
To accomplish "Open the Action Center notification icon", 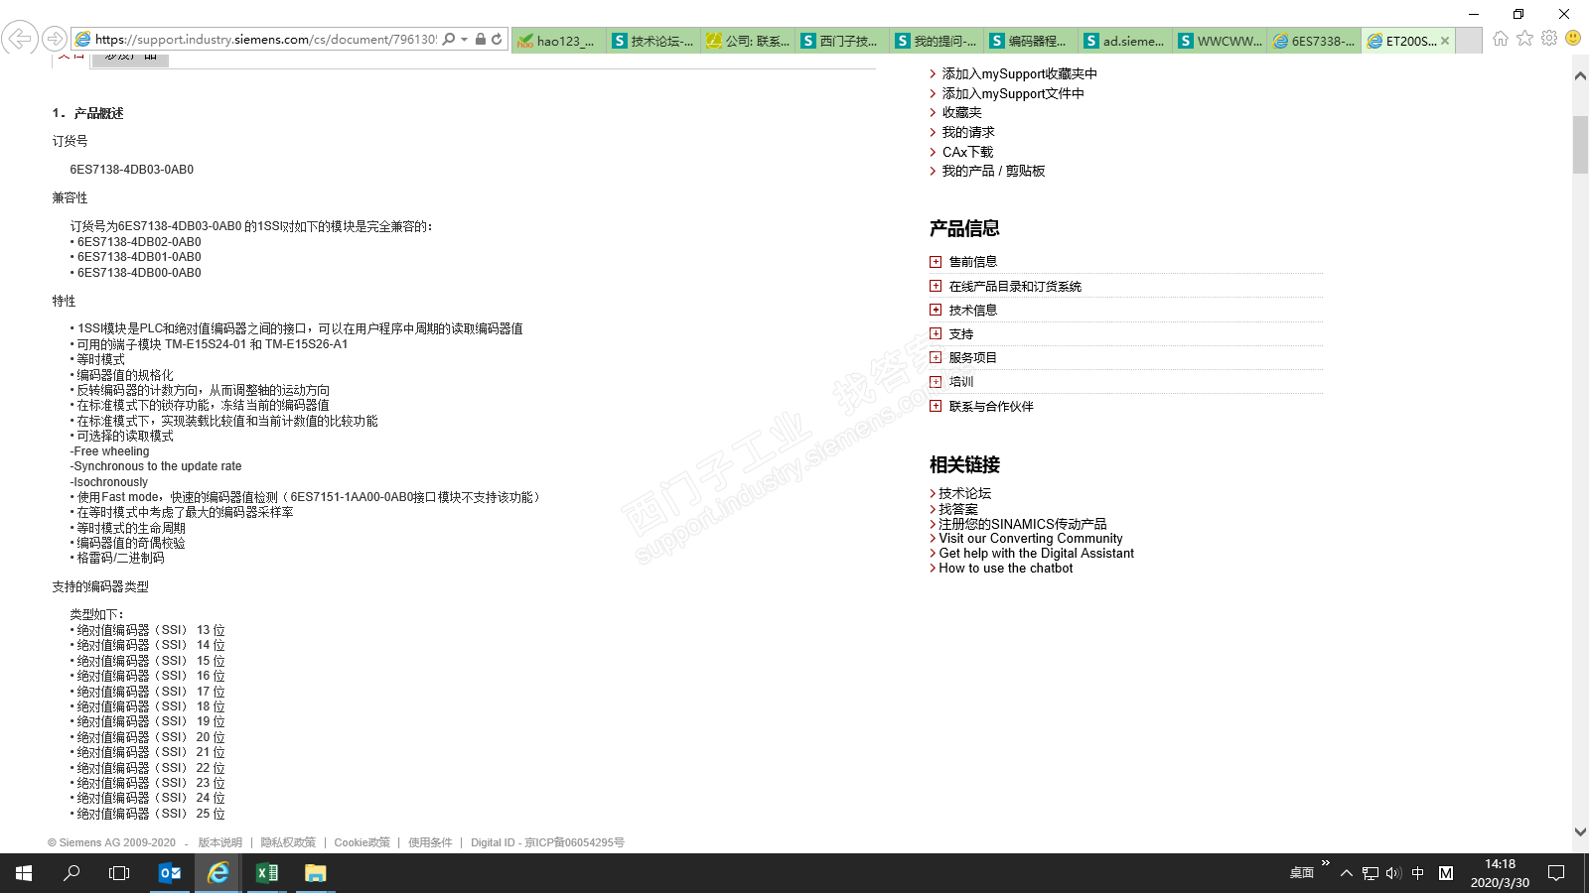I will pos(1556,873).
